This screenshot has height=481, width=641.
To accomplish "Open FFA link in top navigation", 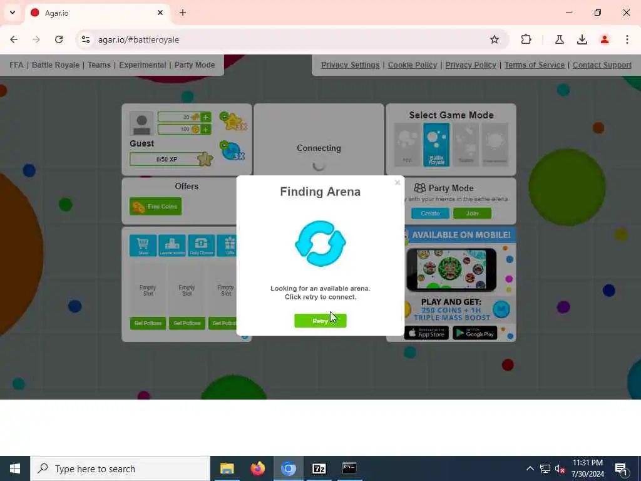I will point(16,65).
